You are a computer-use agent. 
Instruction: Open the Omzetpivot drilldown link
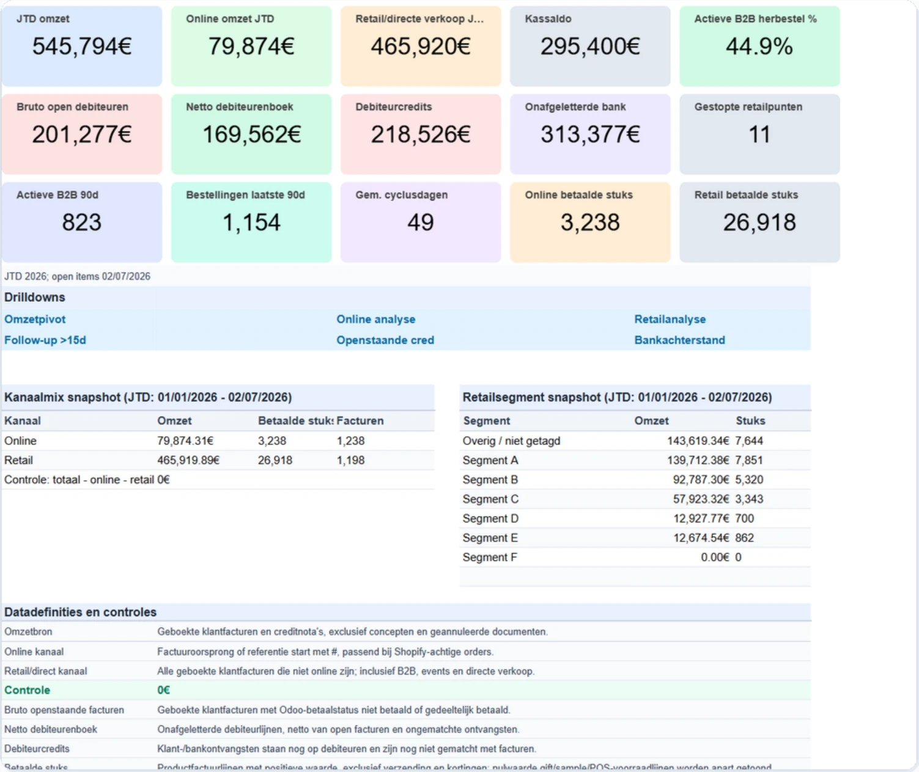35,319
